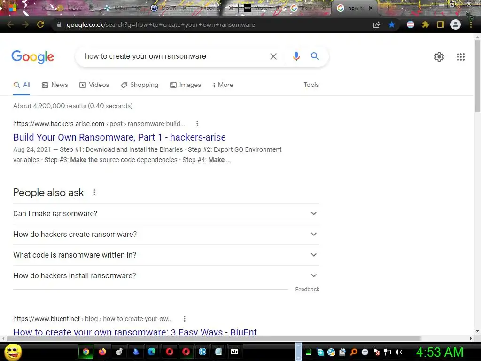481x361 pixels.
Task: Expand How do hackers create ransomware?
Action: tap(166, 234)
